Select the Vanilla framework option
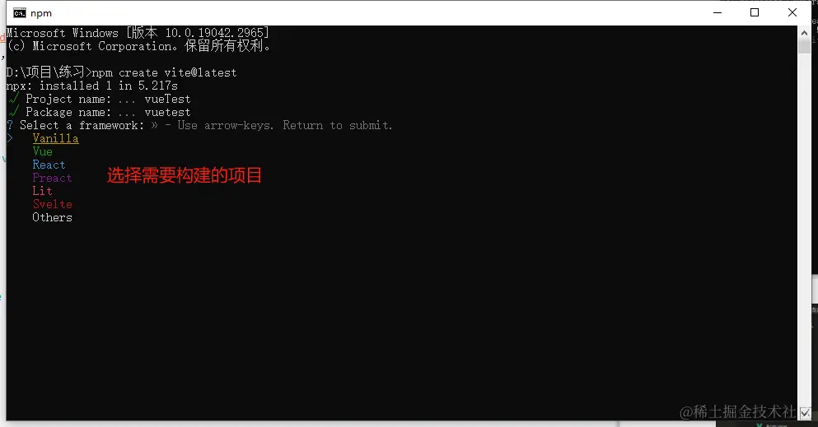Screen dimensions: 818x427 [x=55, y=138]
